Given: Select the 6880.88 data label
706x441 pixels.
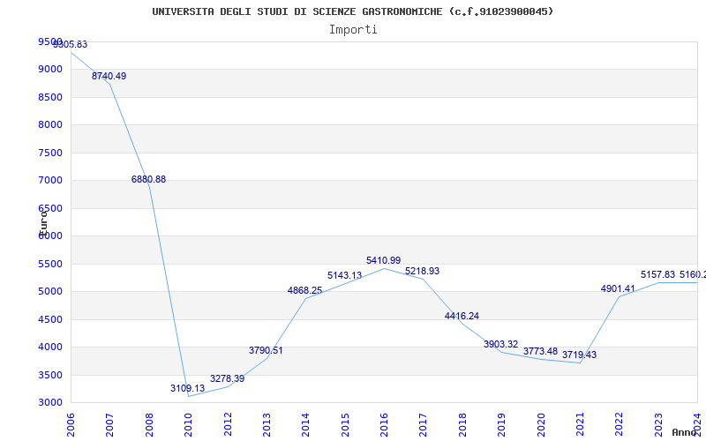Looking at the screenshot, I should point(148,179).
